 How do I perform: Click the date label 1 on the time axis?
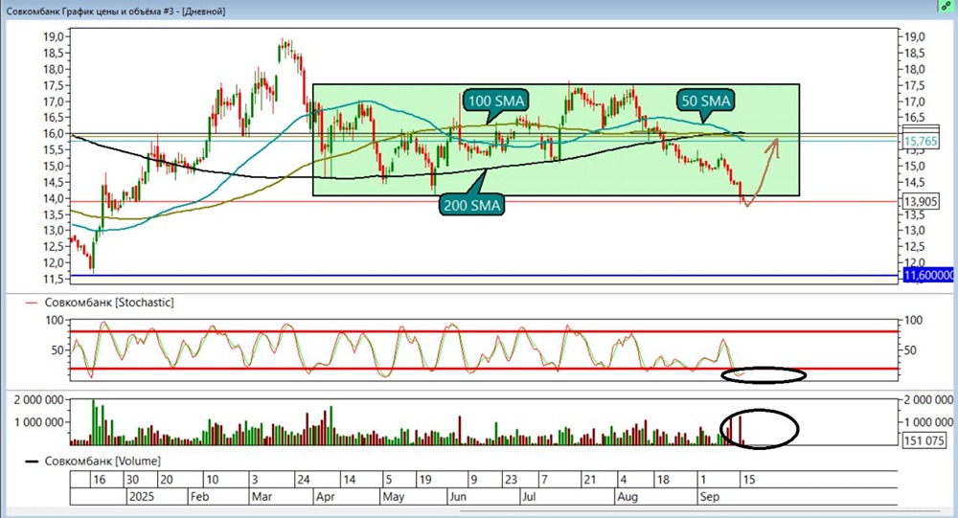(x=704, y=480)
